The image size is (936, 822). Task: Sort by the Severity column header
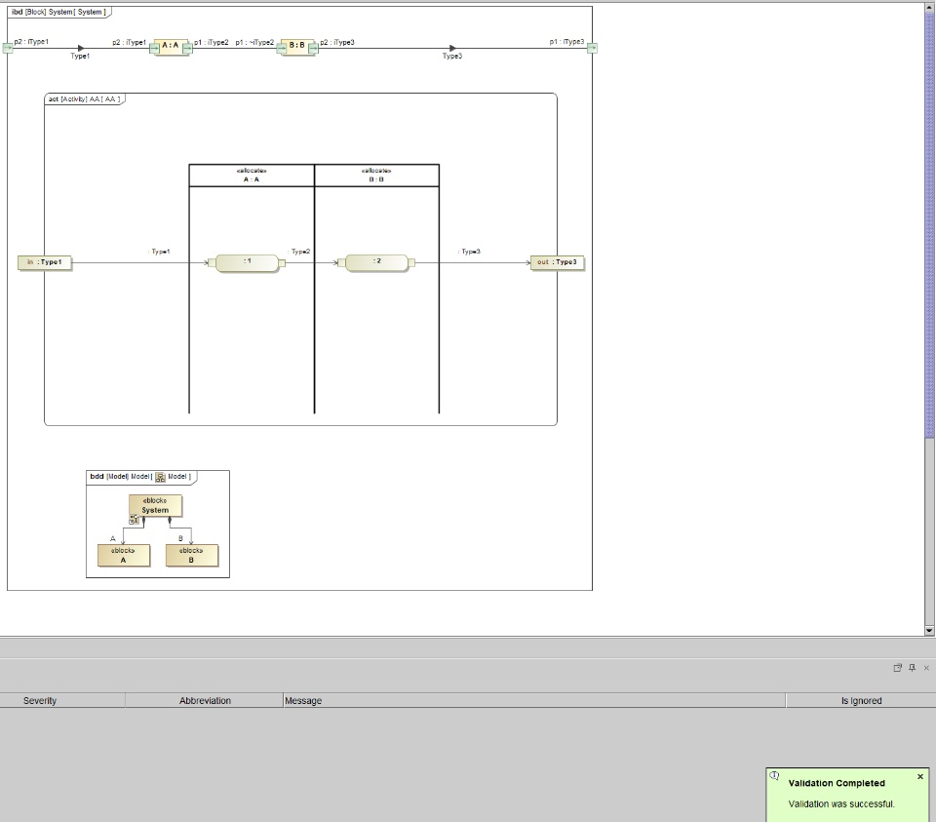click(62, 701)
